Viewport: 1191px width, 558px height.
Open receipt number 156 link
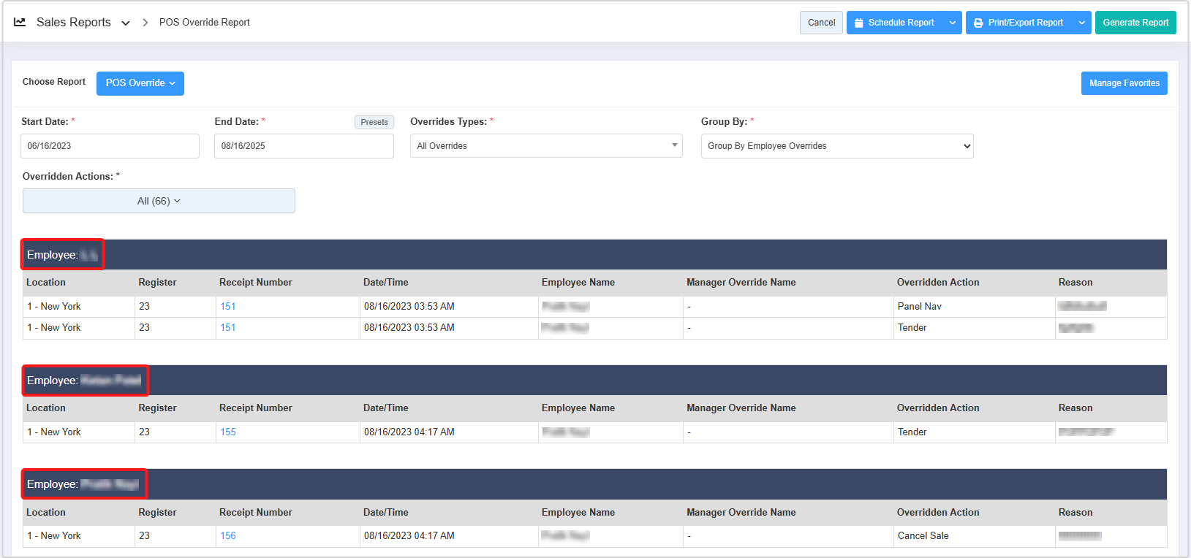coord(228,536)
